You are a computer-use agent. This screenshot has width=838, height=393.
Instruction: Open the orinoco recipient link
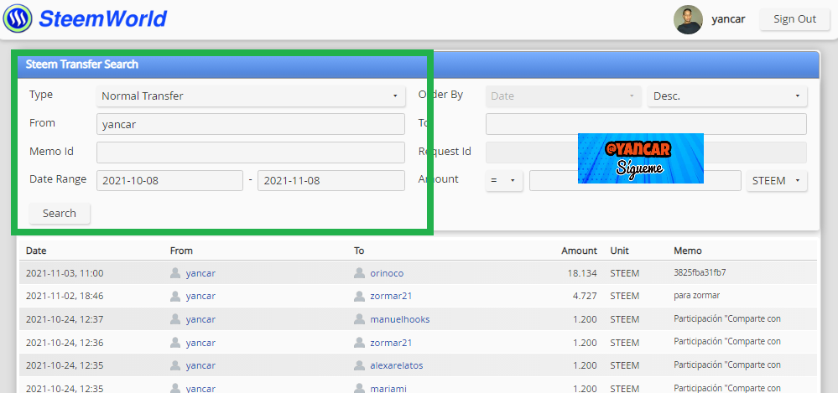387,273
